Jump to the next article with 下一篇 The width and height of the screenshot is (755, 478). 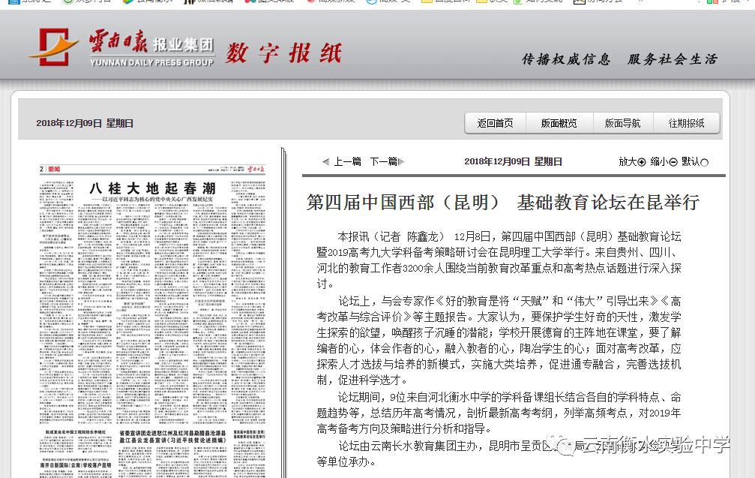[x=387, y=161]
